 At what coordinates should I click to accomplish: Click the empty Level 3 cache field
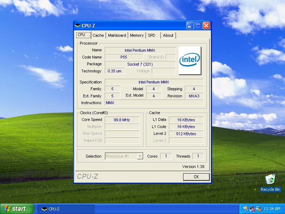(186, 141)
